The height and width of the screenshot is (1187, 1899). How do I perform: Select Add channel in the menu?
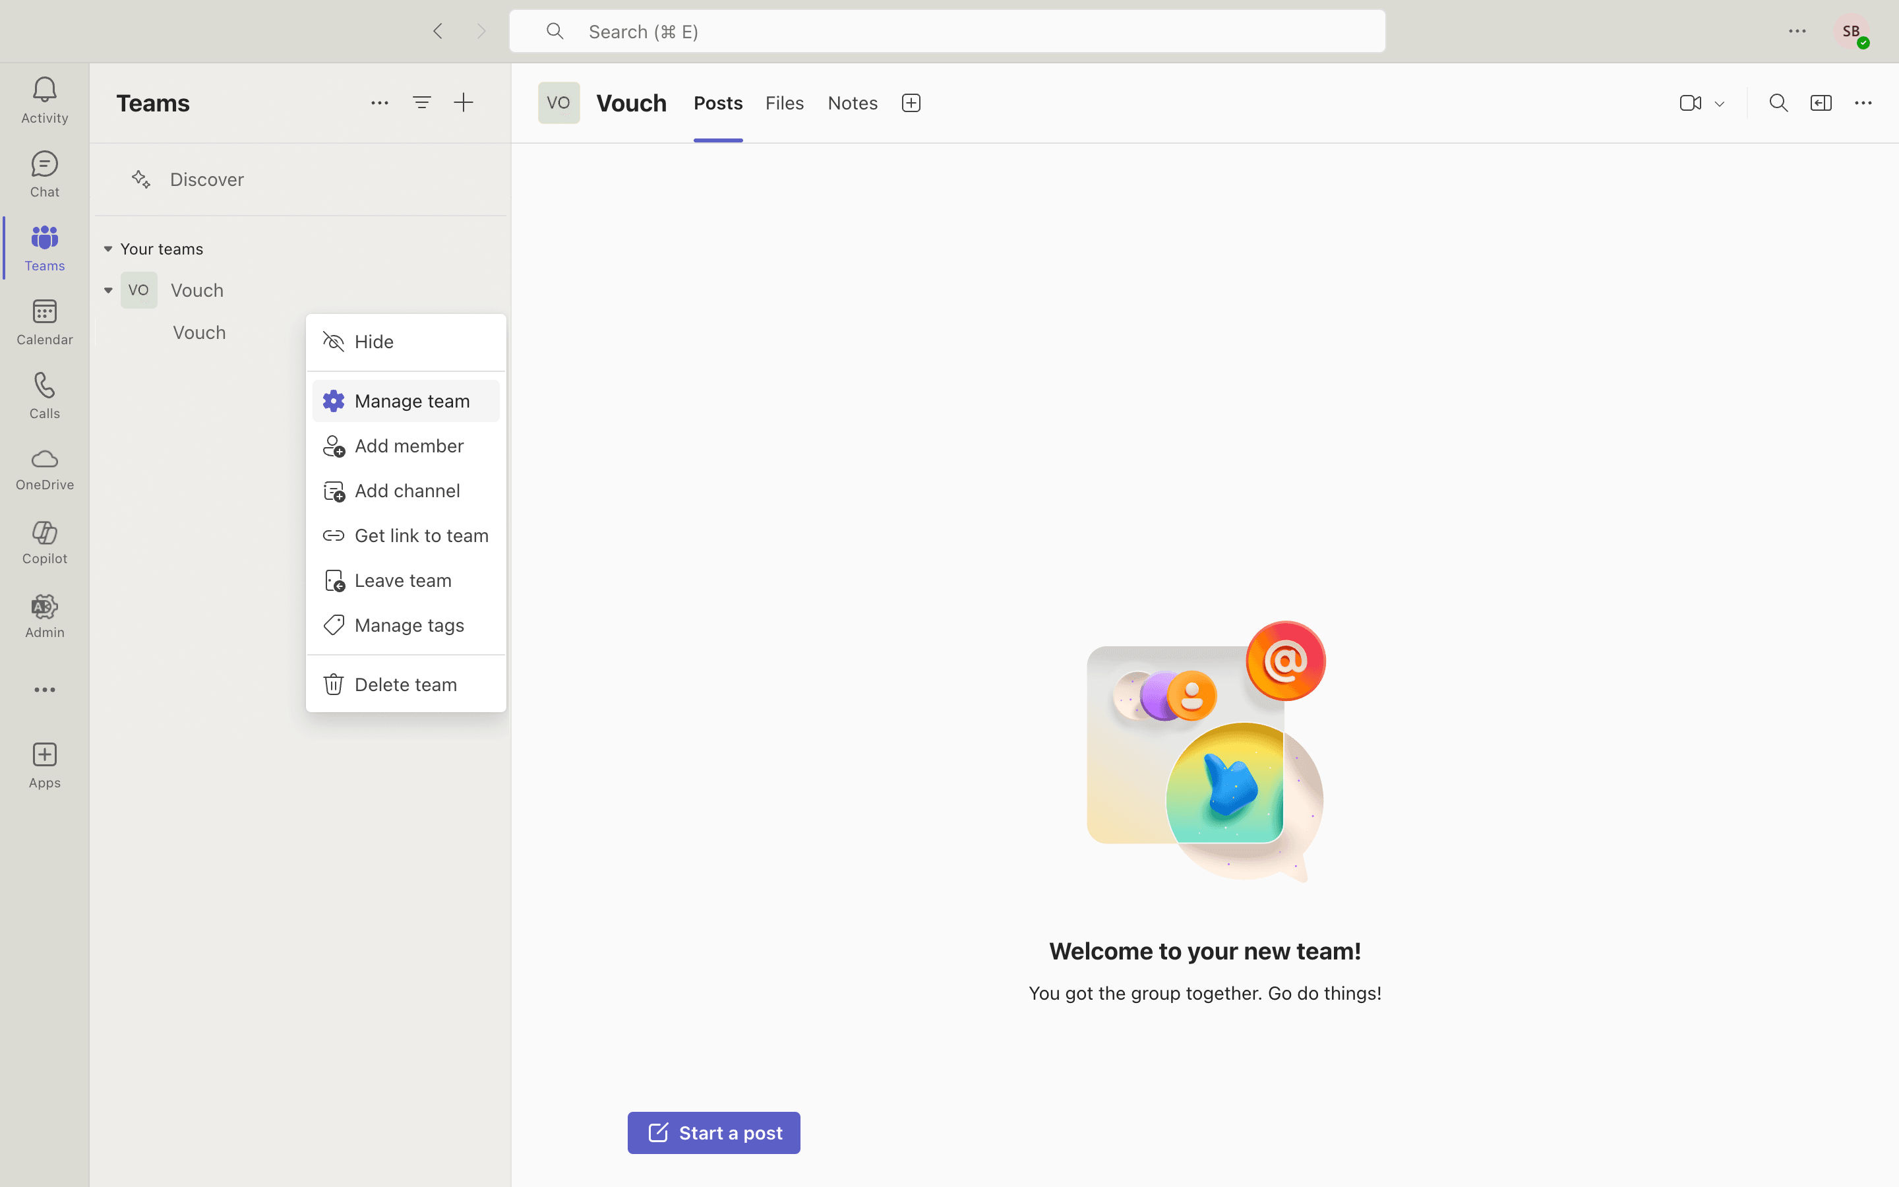coord(406,491)
